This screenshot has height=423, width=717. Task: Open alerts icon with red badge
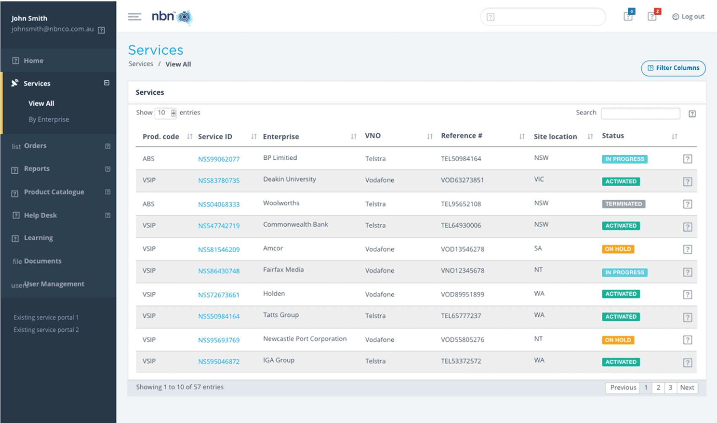pyautogui.click(x=653, y=16)
